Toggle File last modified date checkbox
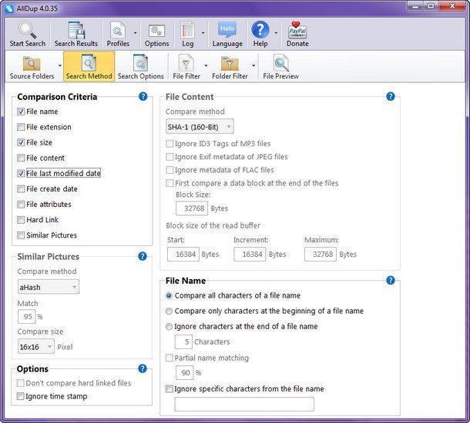This screenshot has height=423, width=470. (x=21, y=173)
